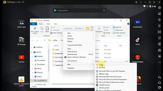The width and height of the screenshot is (163, 91).
Task: Click Select none in ribbon
Action: click(118, 30)
